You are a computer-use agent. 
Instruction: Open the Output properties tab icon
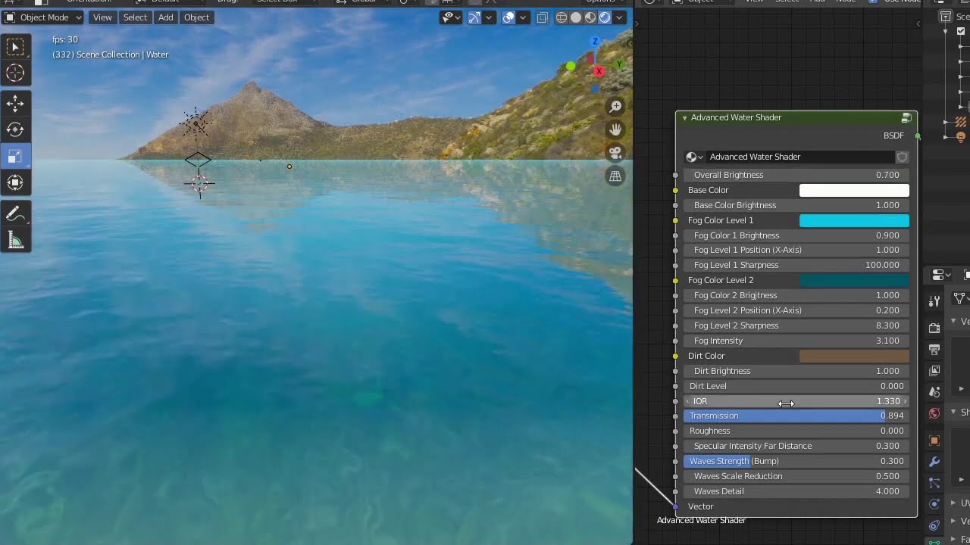coord(934,349)
